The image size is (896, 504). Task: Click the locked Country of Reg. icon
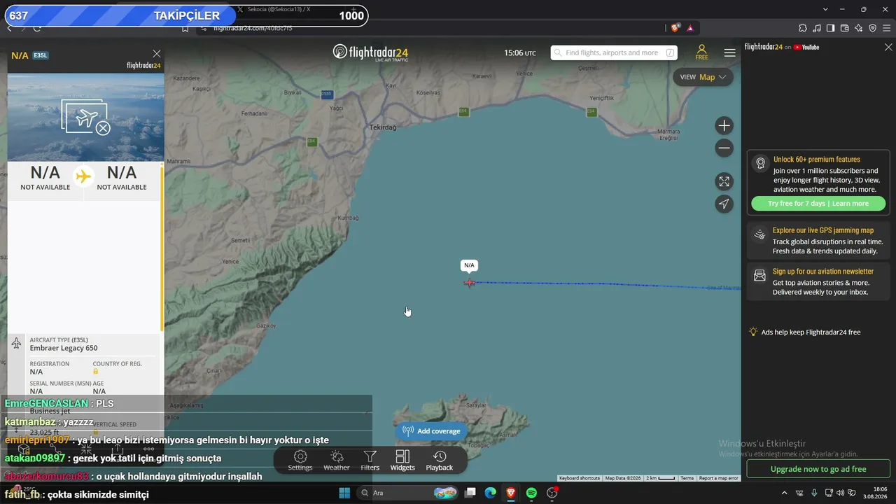coord(96,372)
